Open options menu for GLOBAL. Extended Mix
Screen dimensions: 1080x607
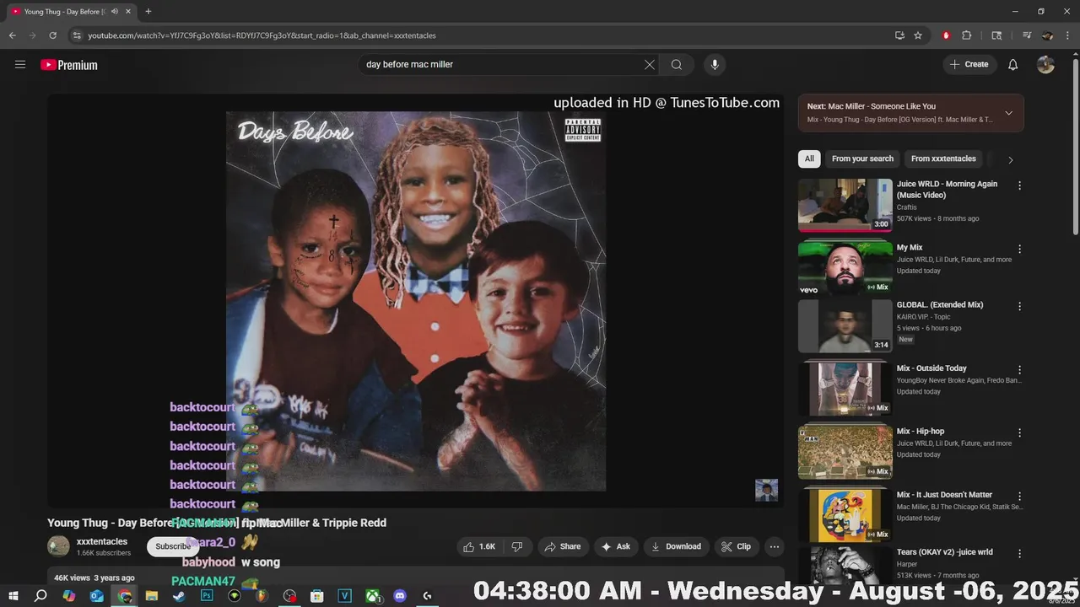(1019, 306)
